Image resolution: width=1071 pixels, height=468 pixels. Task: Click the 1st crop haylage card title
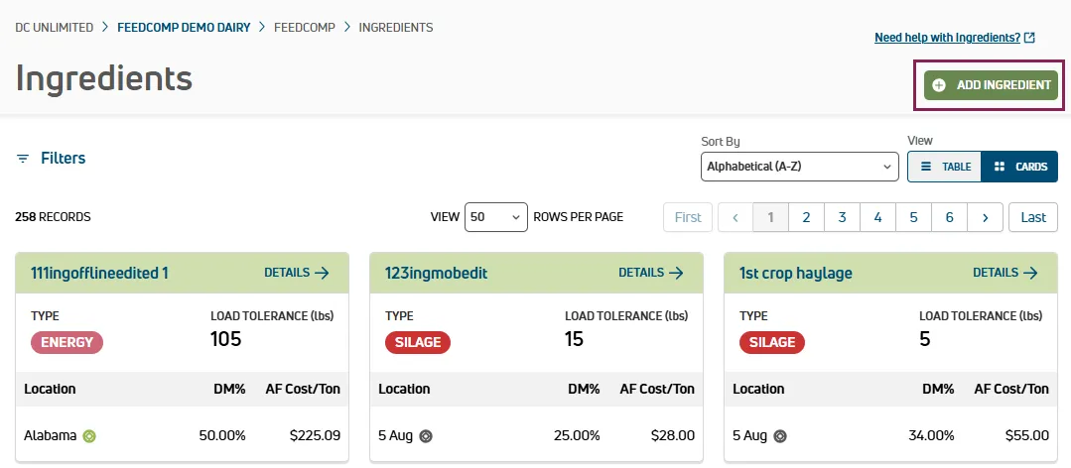[796, 274]
